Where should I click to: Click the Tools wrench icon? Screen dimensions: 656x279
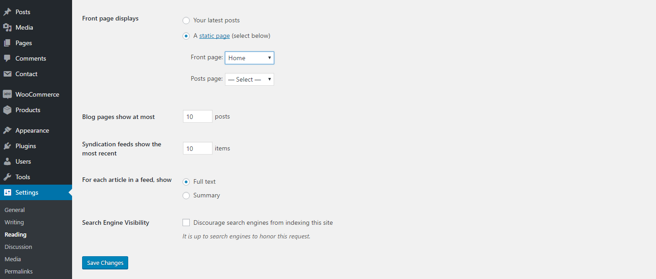(7, 177)
